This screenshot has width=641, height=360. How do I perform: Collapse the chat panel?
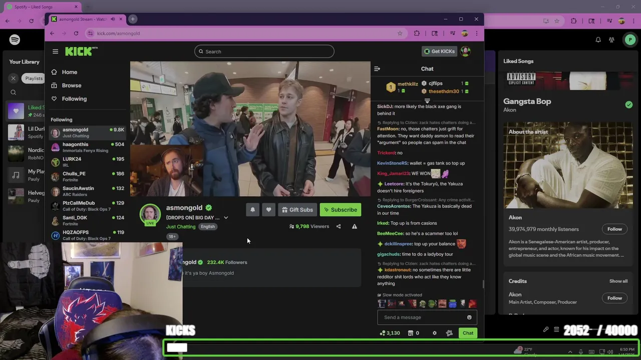click(377, 69)
